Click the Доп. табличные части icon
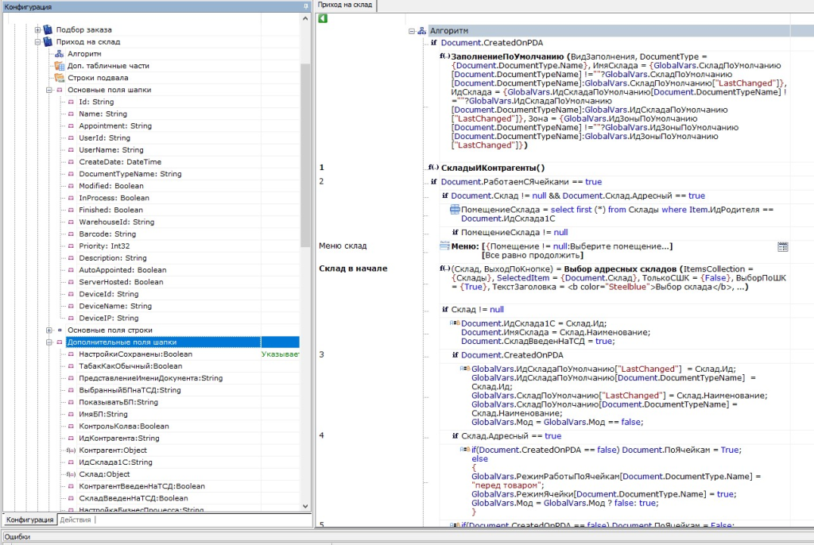 click(x=59, y=65)
